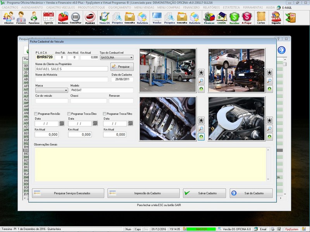Click the magnifier icon beside the first photo
Screen dimensions: 310x232
coord(201,81)
